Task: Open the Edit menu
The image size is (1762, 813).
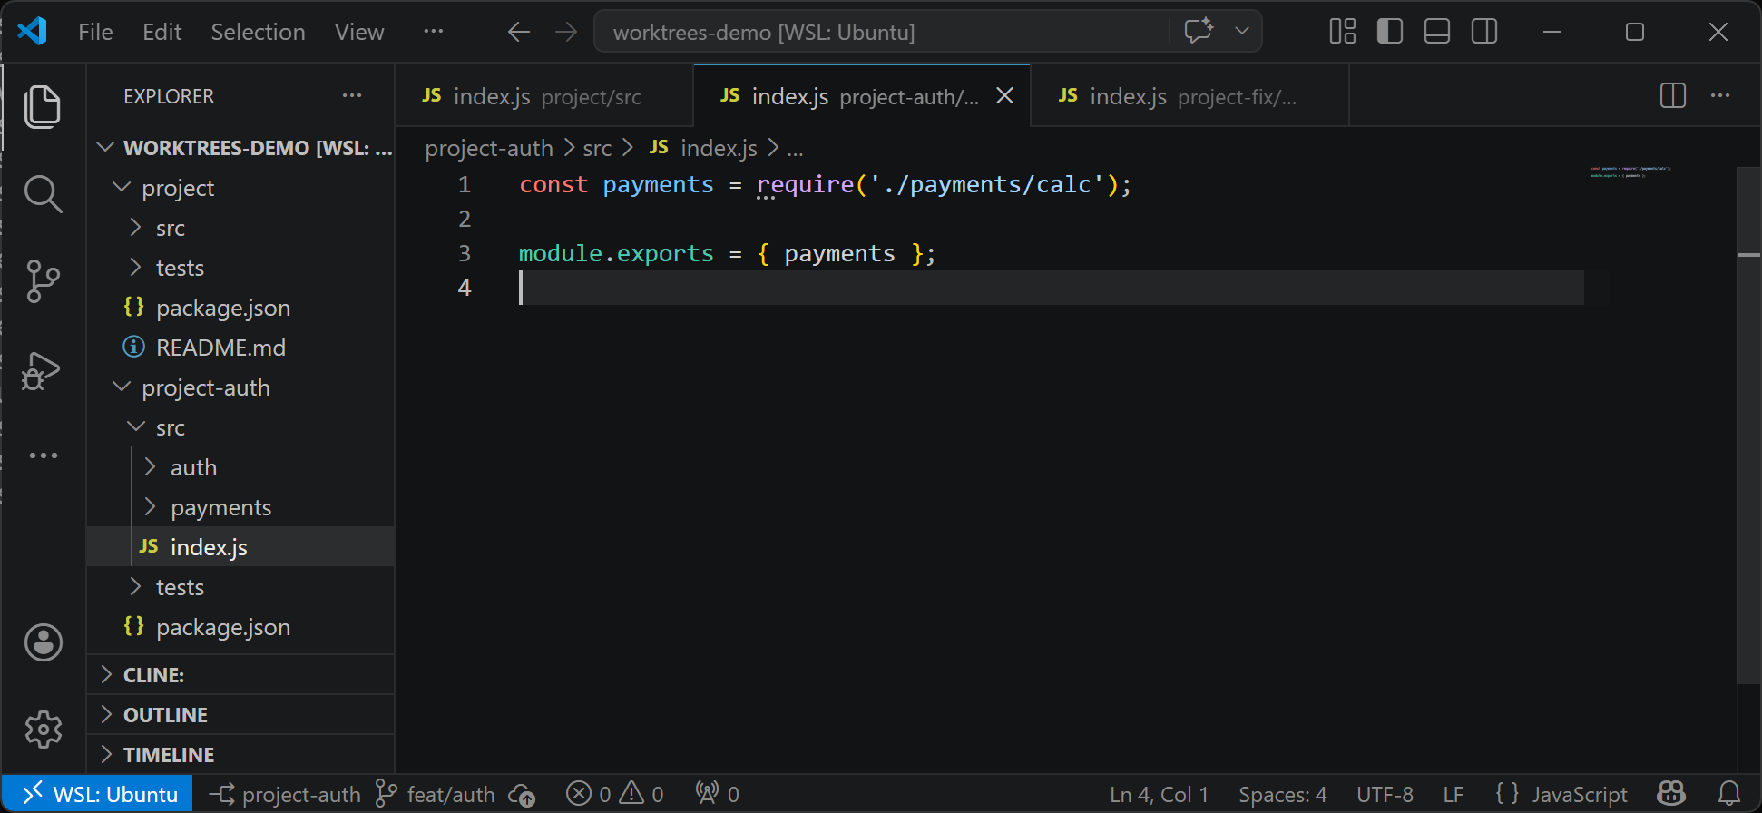Action: [x=162, y=33]
